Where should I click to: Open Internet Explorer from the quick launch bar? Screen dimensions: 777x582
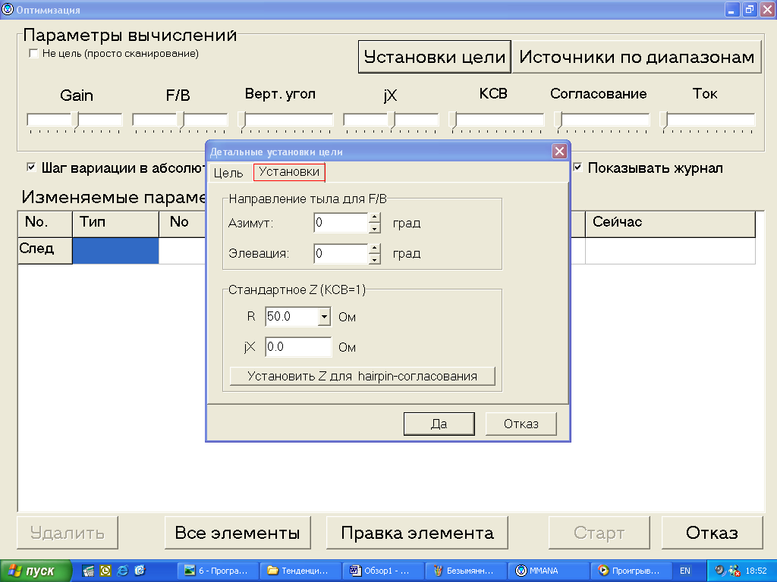point(122,571)
